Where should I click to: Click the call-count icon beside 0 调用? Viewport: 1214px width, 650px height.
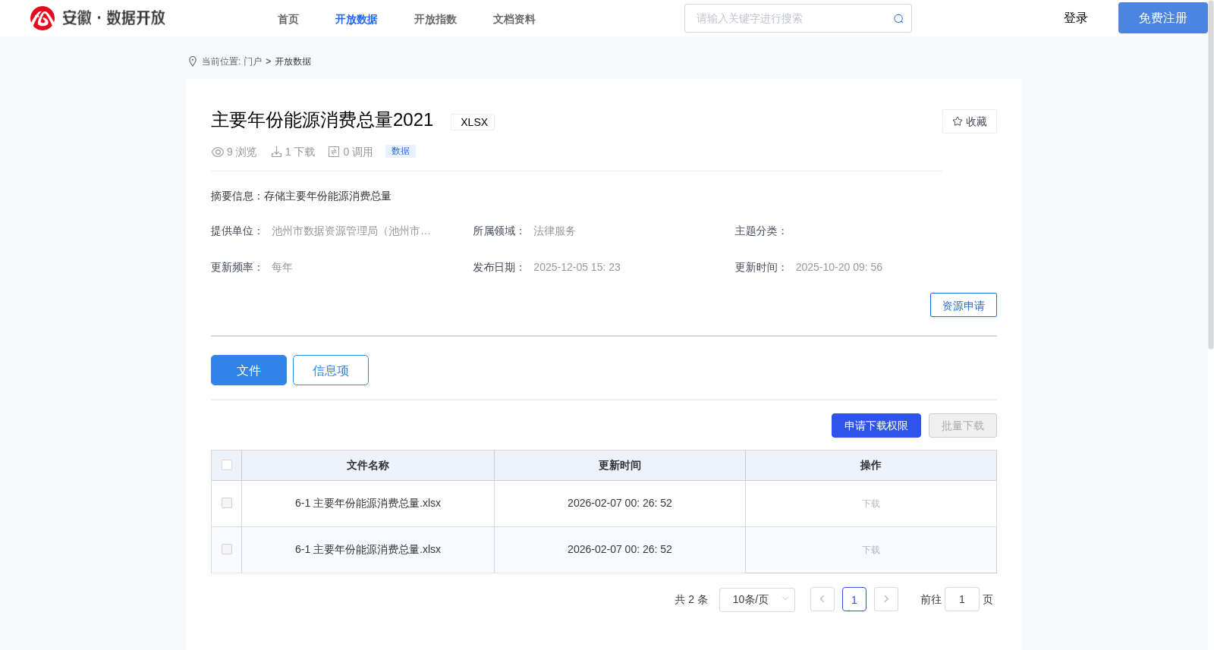tap(334, 152)
